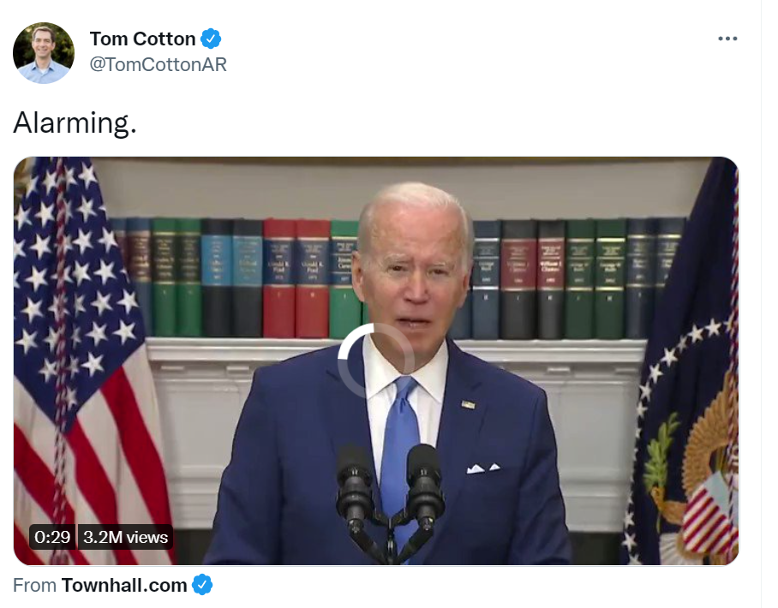Click the circular loading spinner on the video

click(x=375, y=361)
